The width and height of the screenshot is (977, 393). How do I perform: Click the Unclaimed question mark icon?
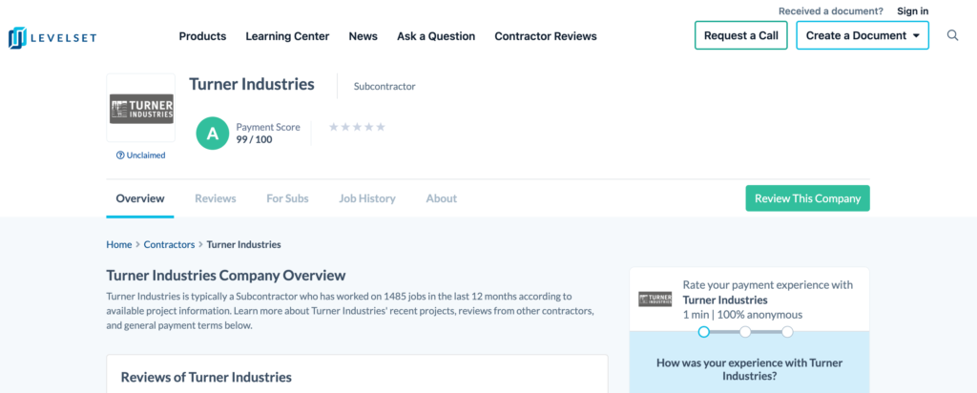tap(120, 155)
